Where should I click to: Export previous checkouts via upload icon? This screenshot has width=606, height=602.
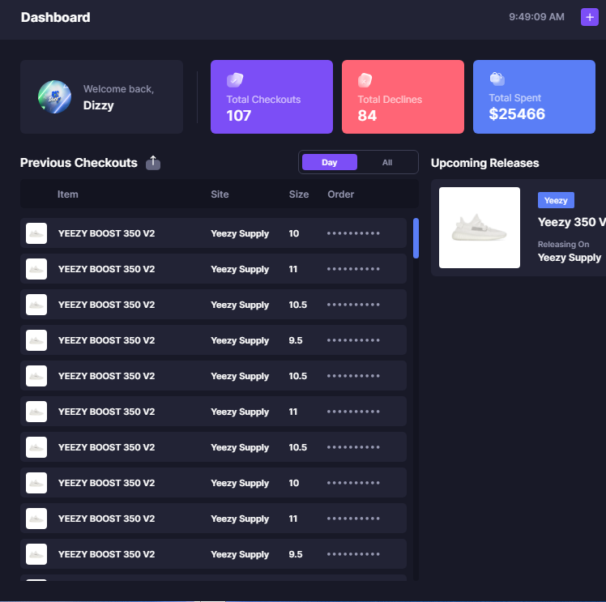(x=153, y=163)
